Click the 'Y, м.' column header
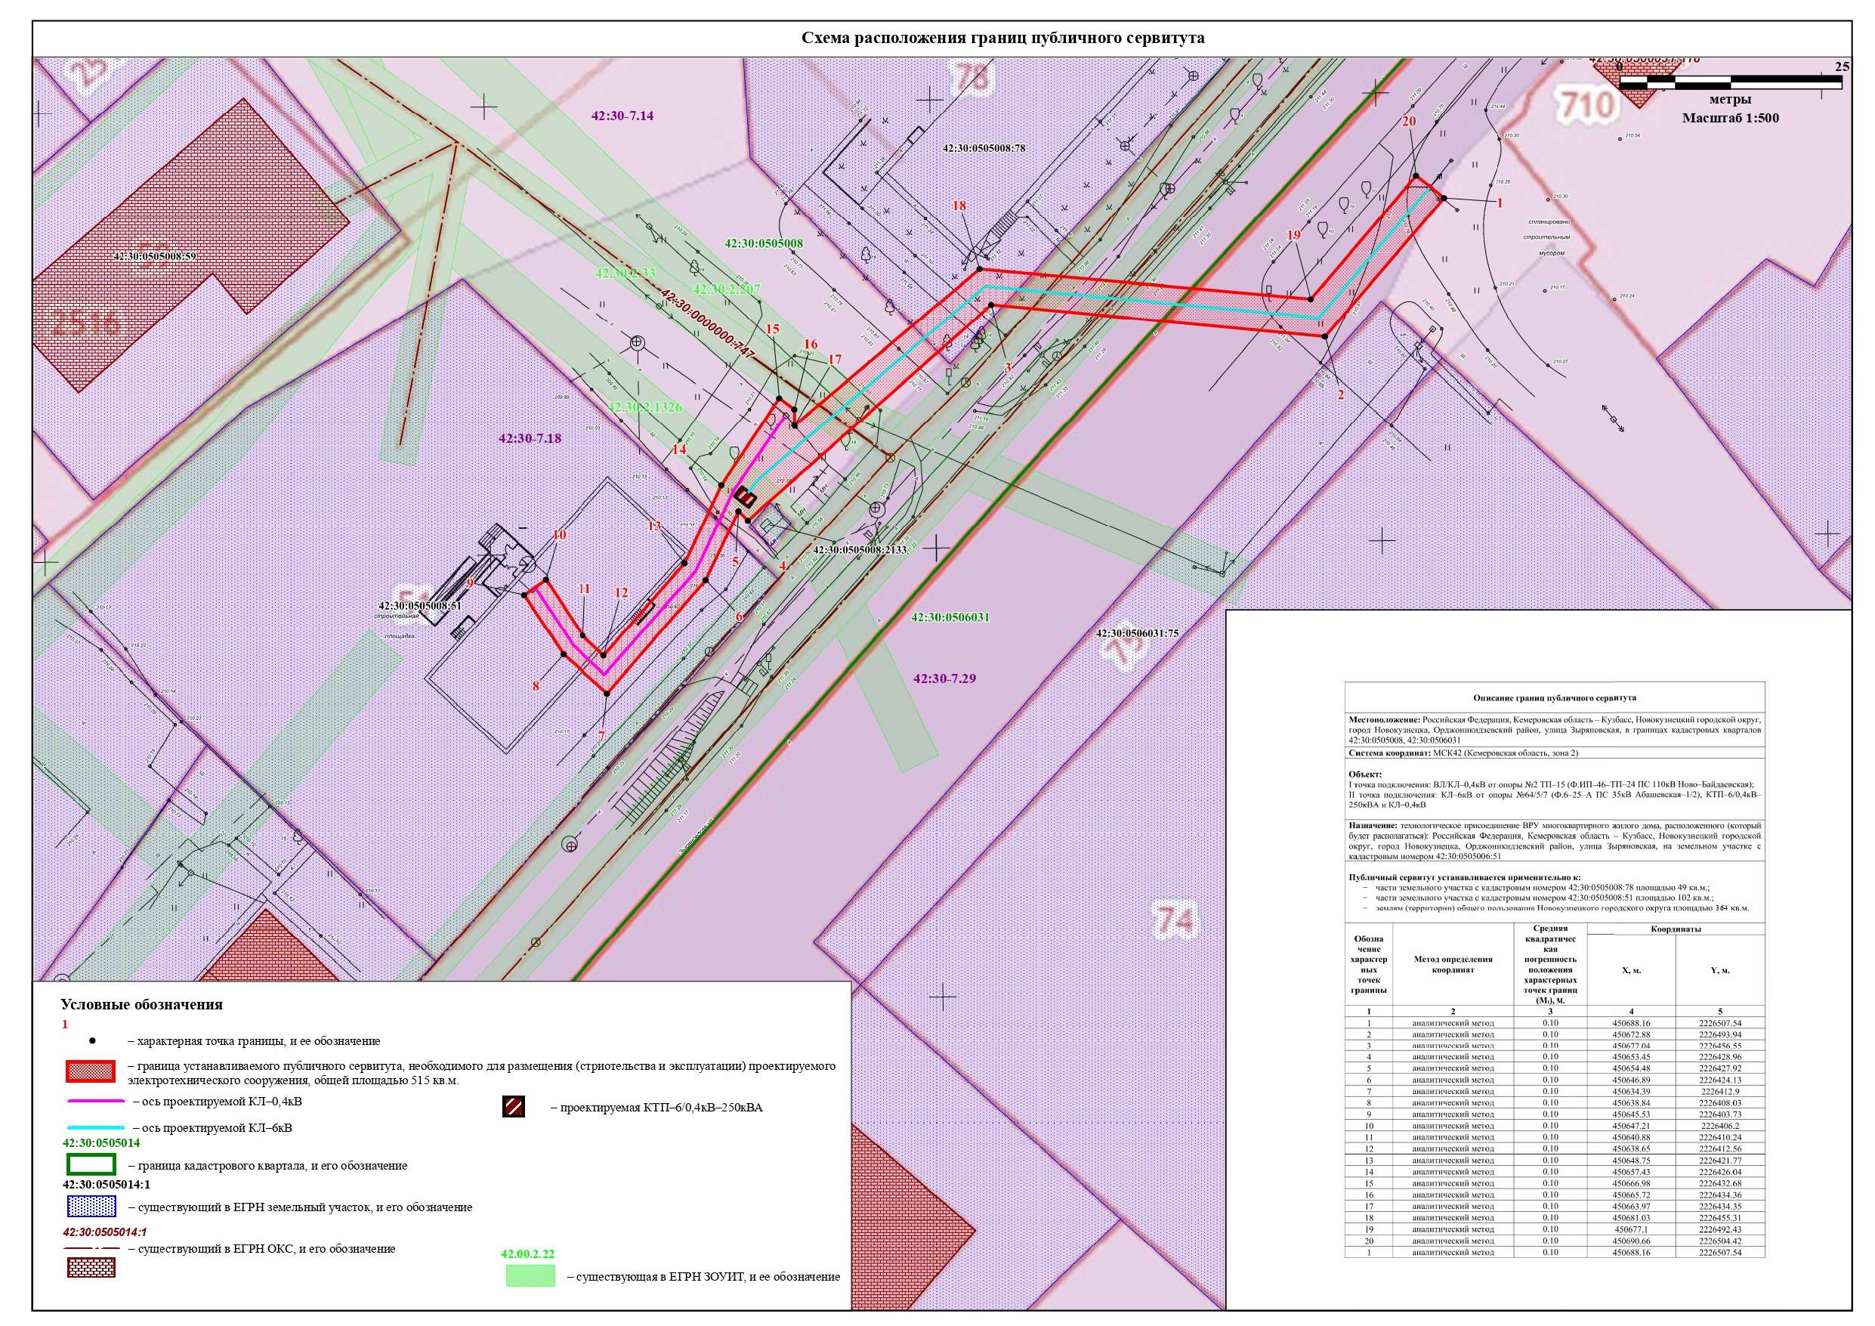 [1719, 971]
